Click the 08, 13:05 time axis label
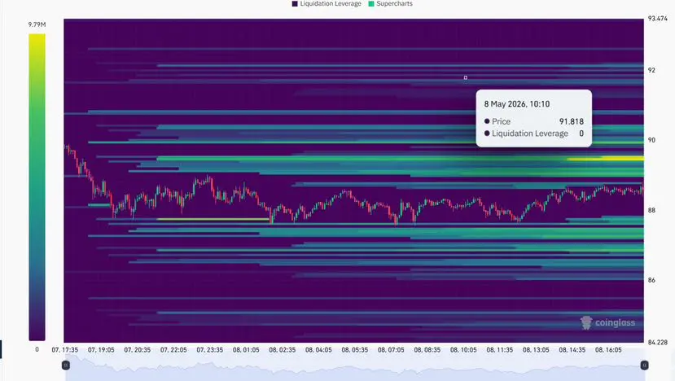This screenshot has height=381, width=675. pyautogui.click(x=536, y=350)
